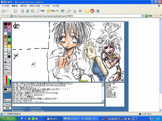
Task: Select the small dot in second brush row
Action: 6,53
